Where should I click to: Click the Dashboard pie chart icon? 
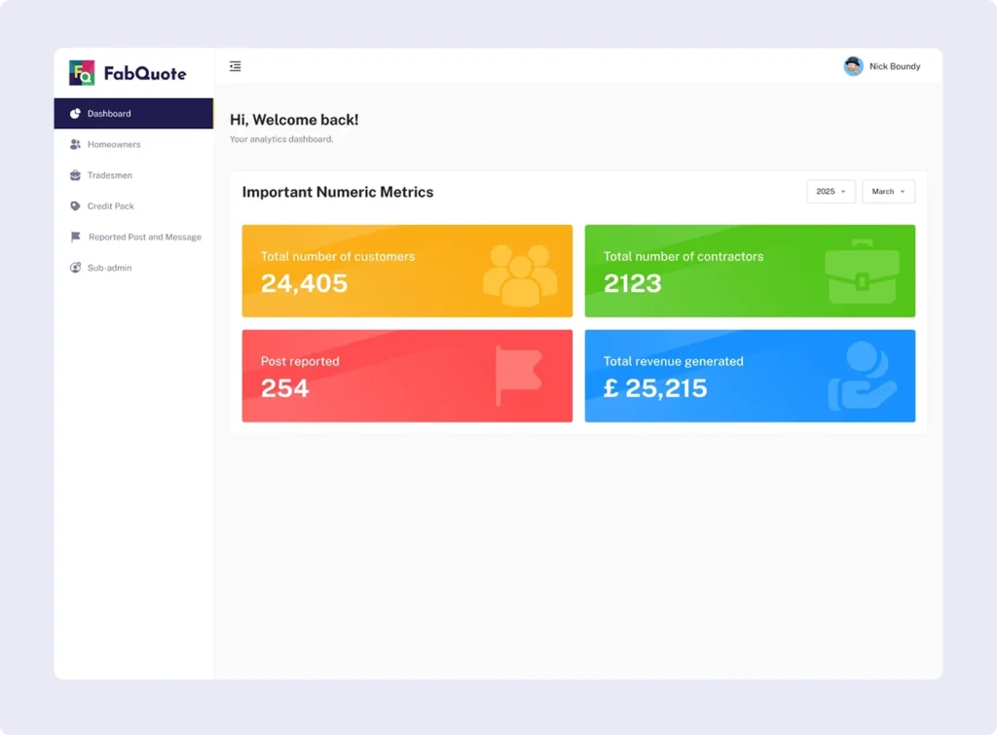pyautogui.click(x=75, y=114)
